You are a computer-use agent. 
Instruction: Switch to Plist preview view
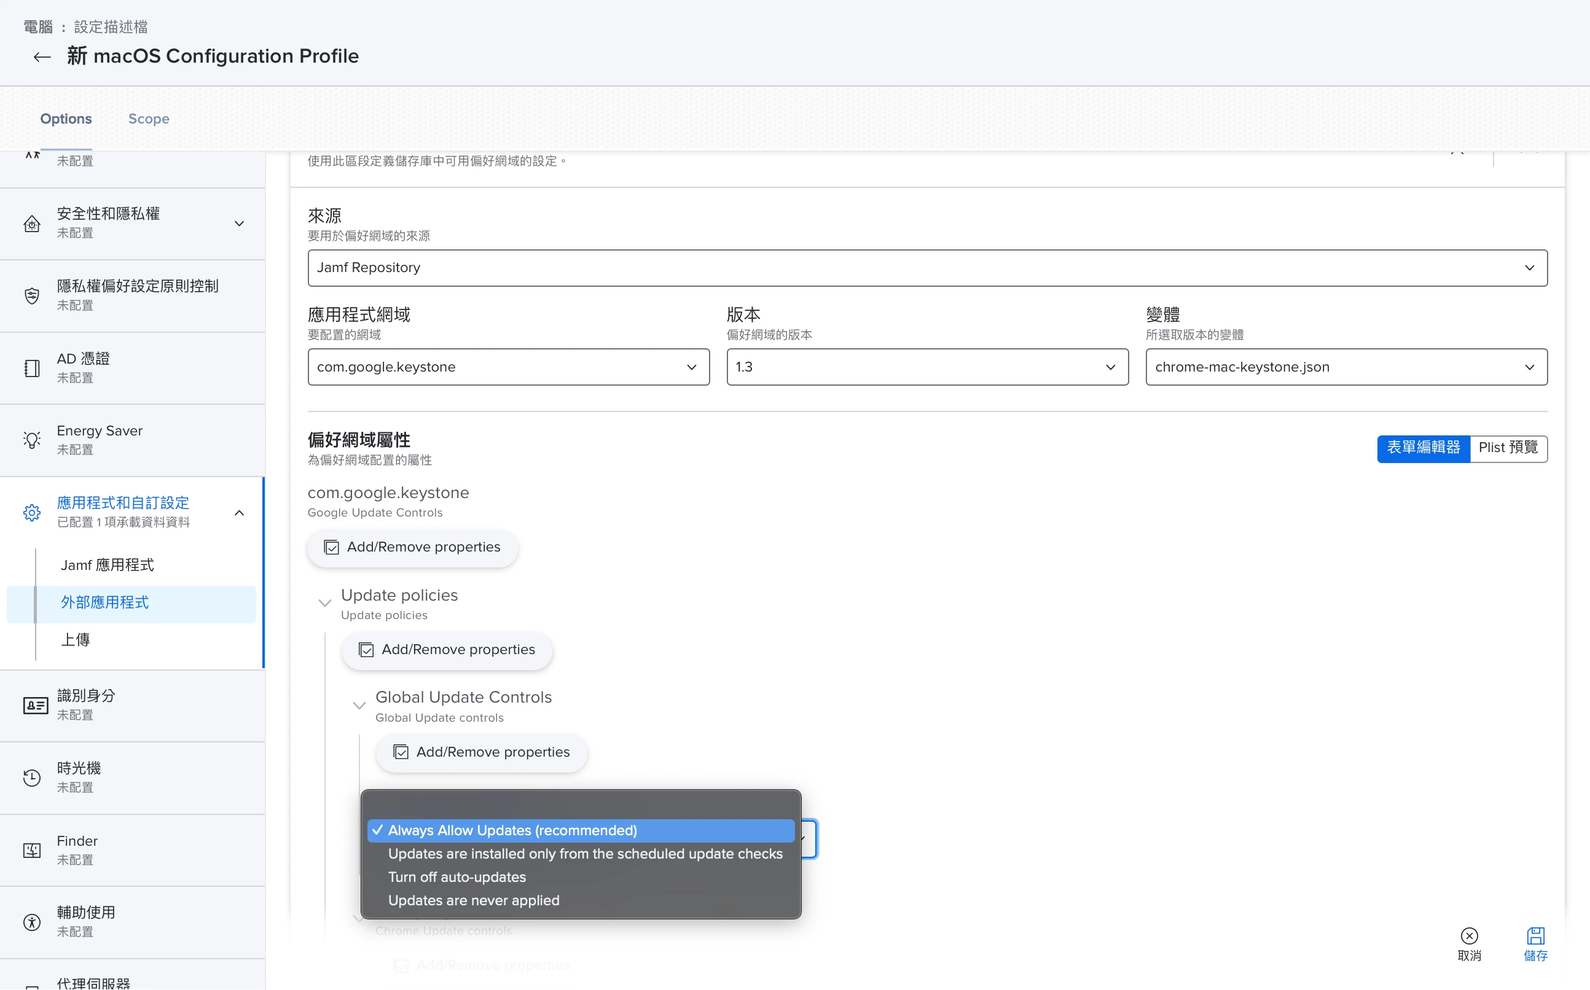pos(1508,448)
